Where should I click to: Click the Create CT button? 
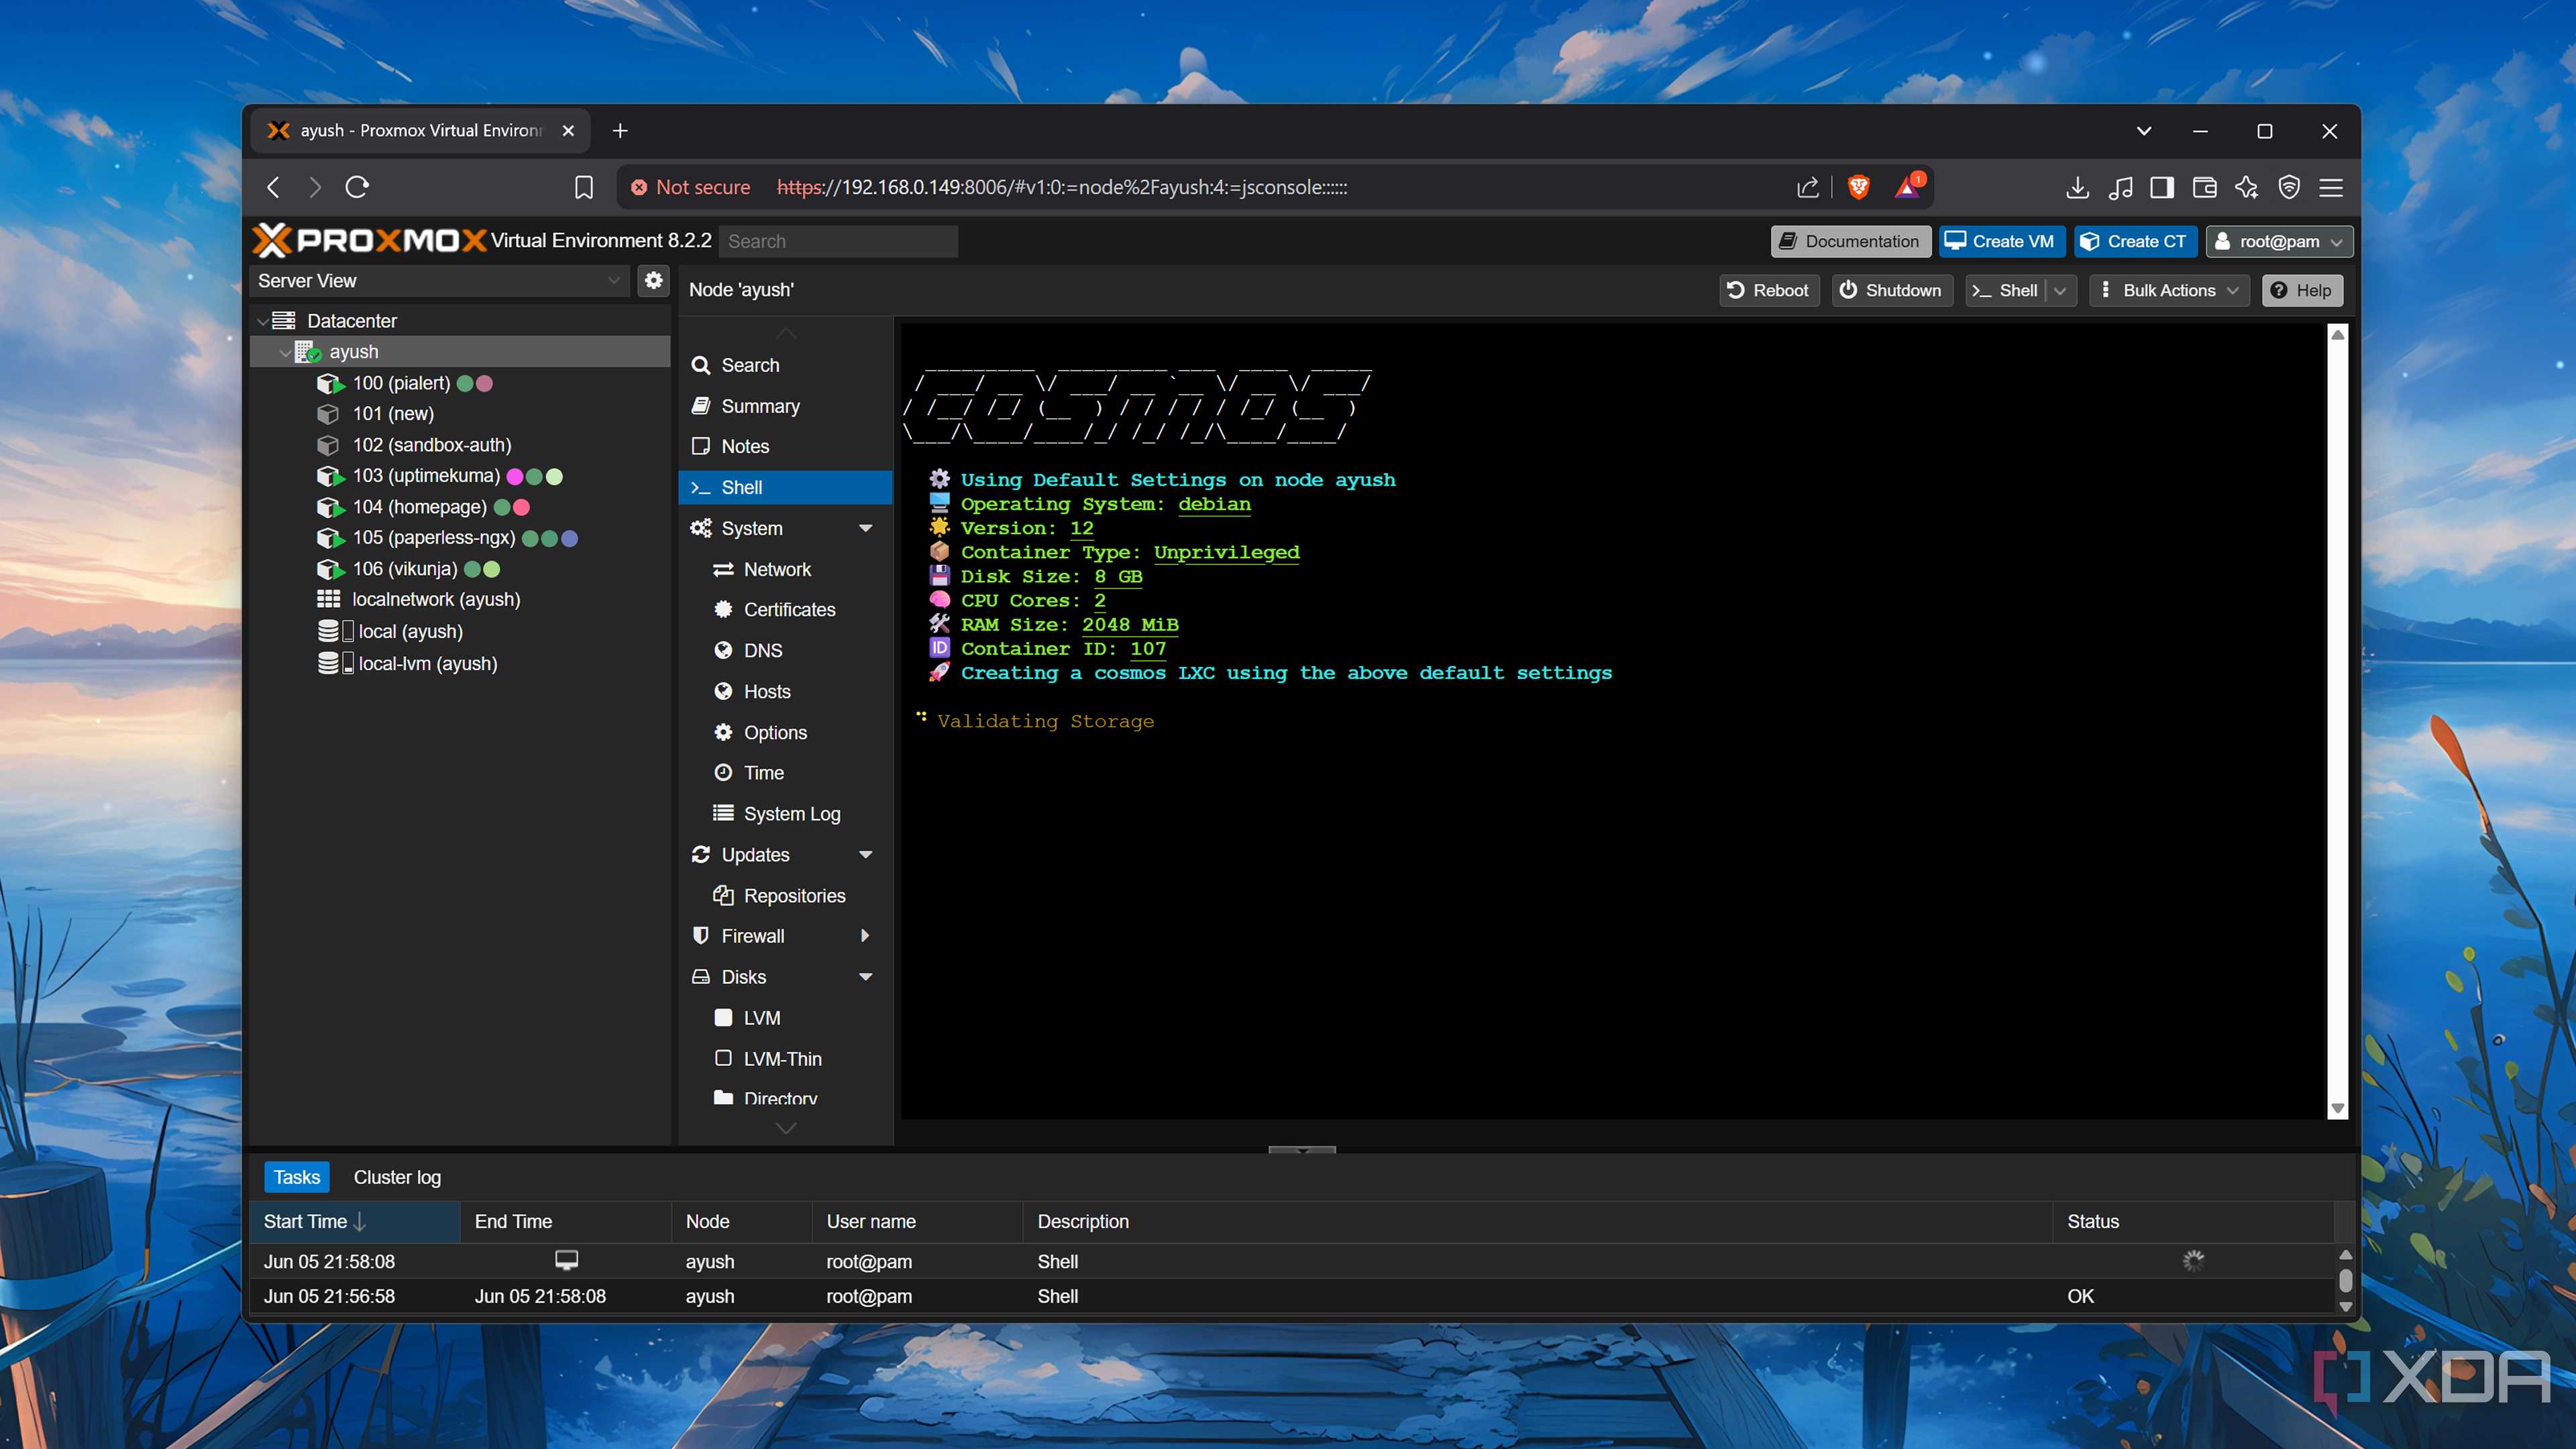[x=2135, y=241]
